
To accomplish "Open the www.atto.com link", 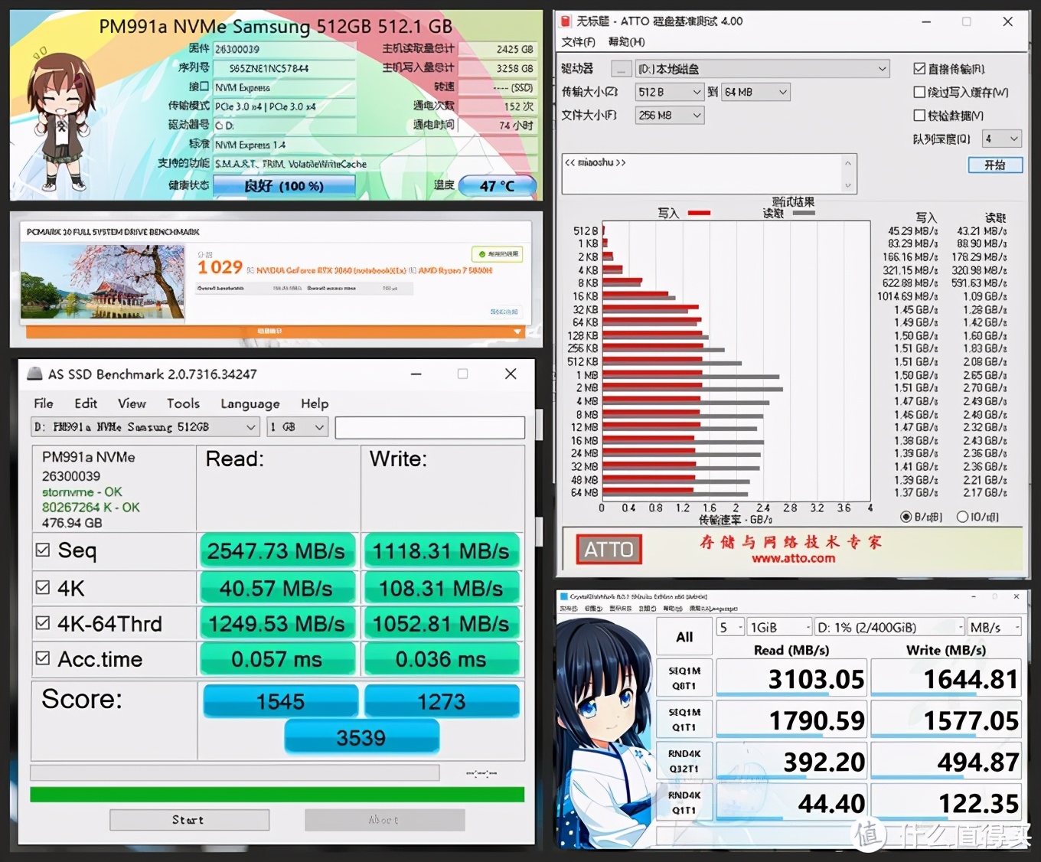I will (793, 559).
